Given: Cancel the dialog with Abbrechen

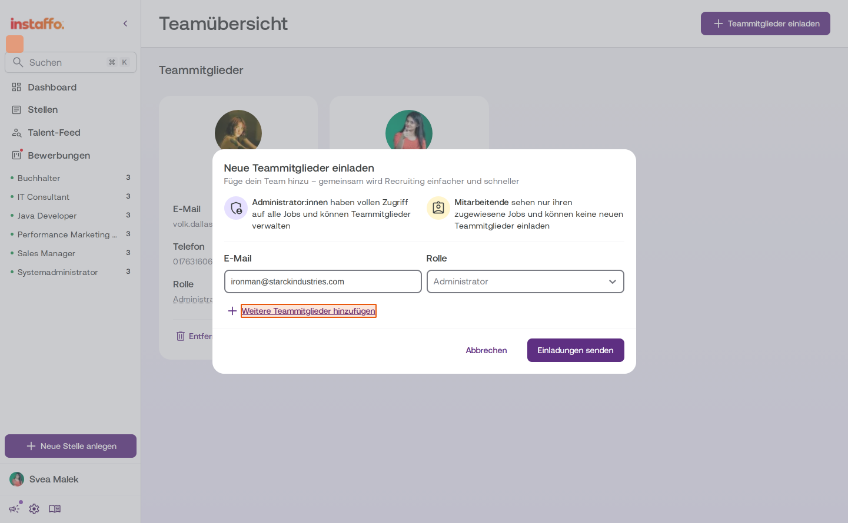Looking at the screenshot, I should pyautogui.click(x=487, y=350).
